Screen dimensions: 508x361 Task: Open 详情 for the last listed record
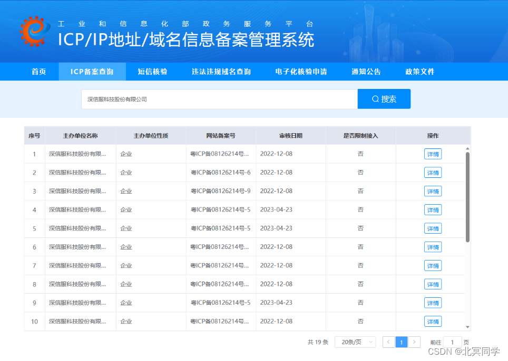[x=433, y=321]
